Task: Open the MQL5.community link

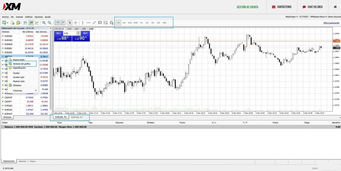Action: pos(331,23)
